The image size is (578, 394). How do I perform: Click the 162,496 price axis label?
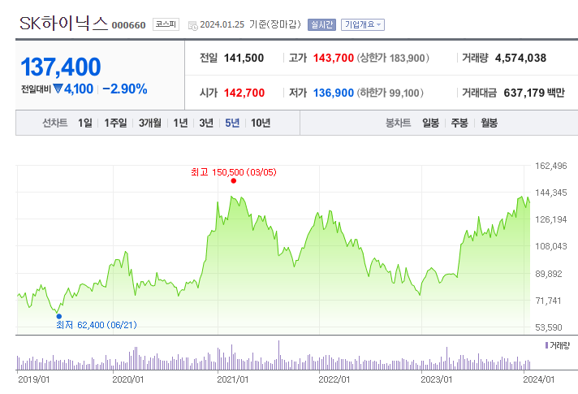tap(551, 166)
